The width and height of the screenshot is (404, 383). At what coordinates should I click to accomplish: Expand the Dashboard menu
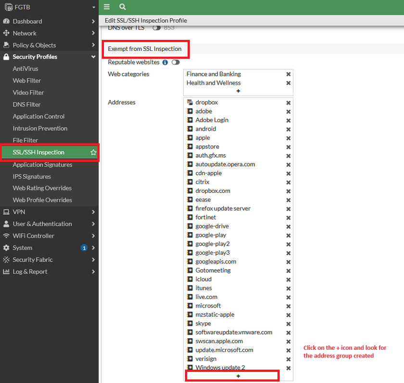pyautogui.click(x=93, y=21)
